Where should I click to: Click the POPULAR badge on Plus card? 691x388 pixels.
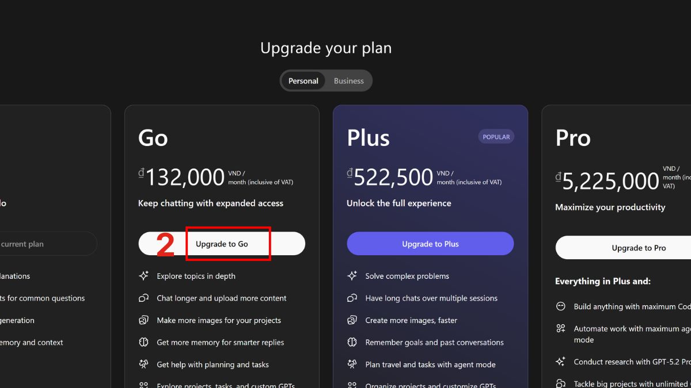coord(496,137)
